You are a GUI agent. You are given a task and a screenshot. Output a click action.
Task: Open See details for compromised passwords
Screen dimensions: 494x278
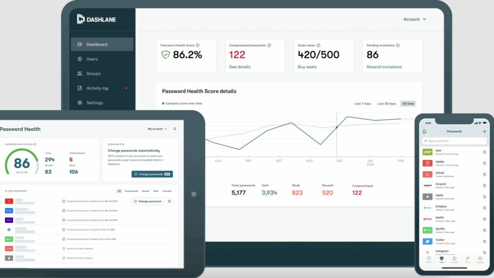240,67
